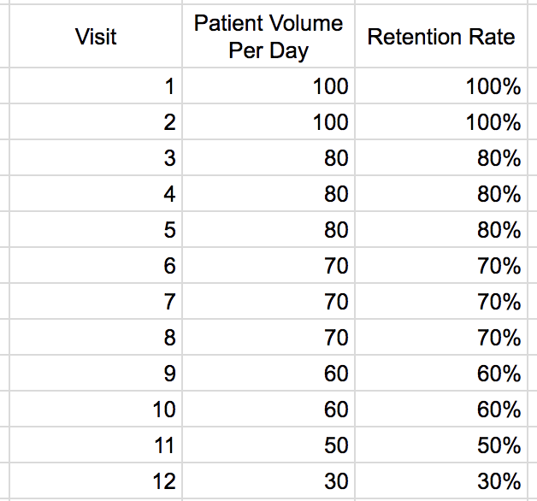Click Patient Volume cell for visit 3
The height and width of the screenshot is (501, 537).
[x=268, y=158]
